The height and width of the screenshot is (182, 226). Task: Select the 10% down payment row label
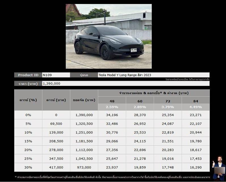click(28, 133)
